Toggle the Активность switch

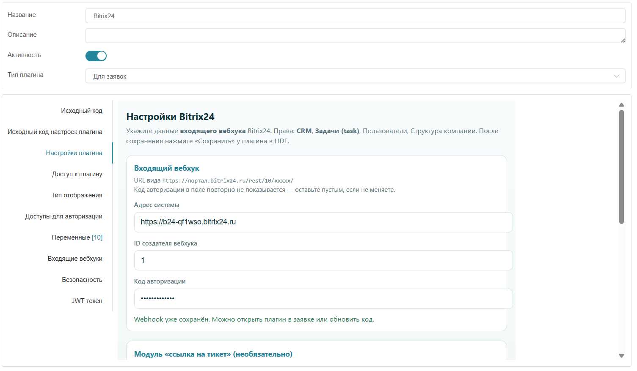click(96, 56)
